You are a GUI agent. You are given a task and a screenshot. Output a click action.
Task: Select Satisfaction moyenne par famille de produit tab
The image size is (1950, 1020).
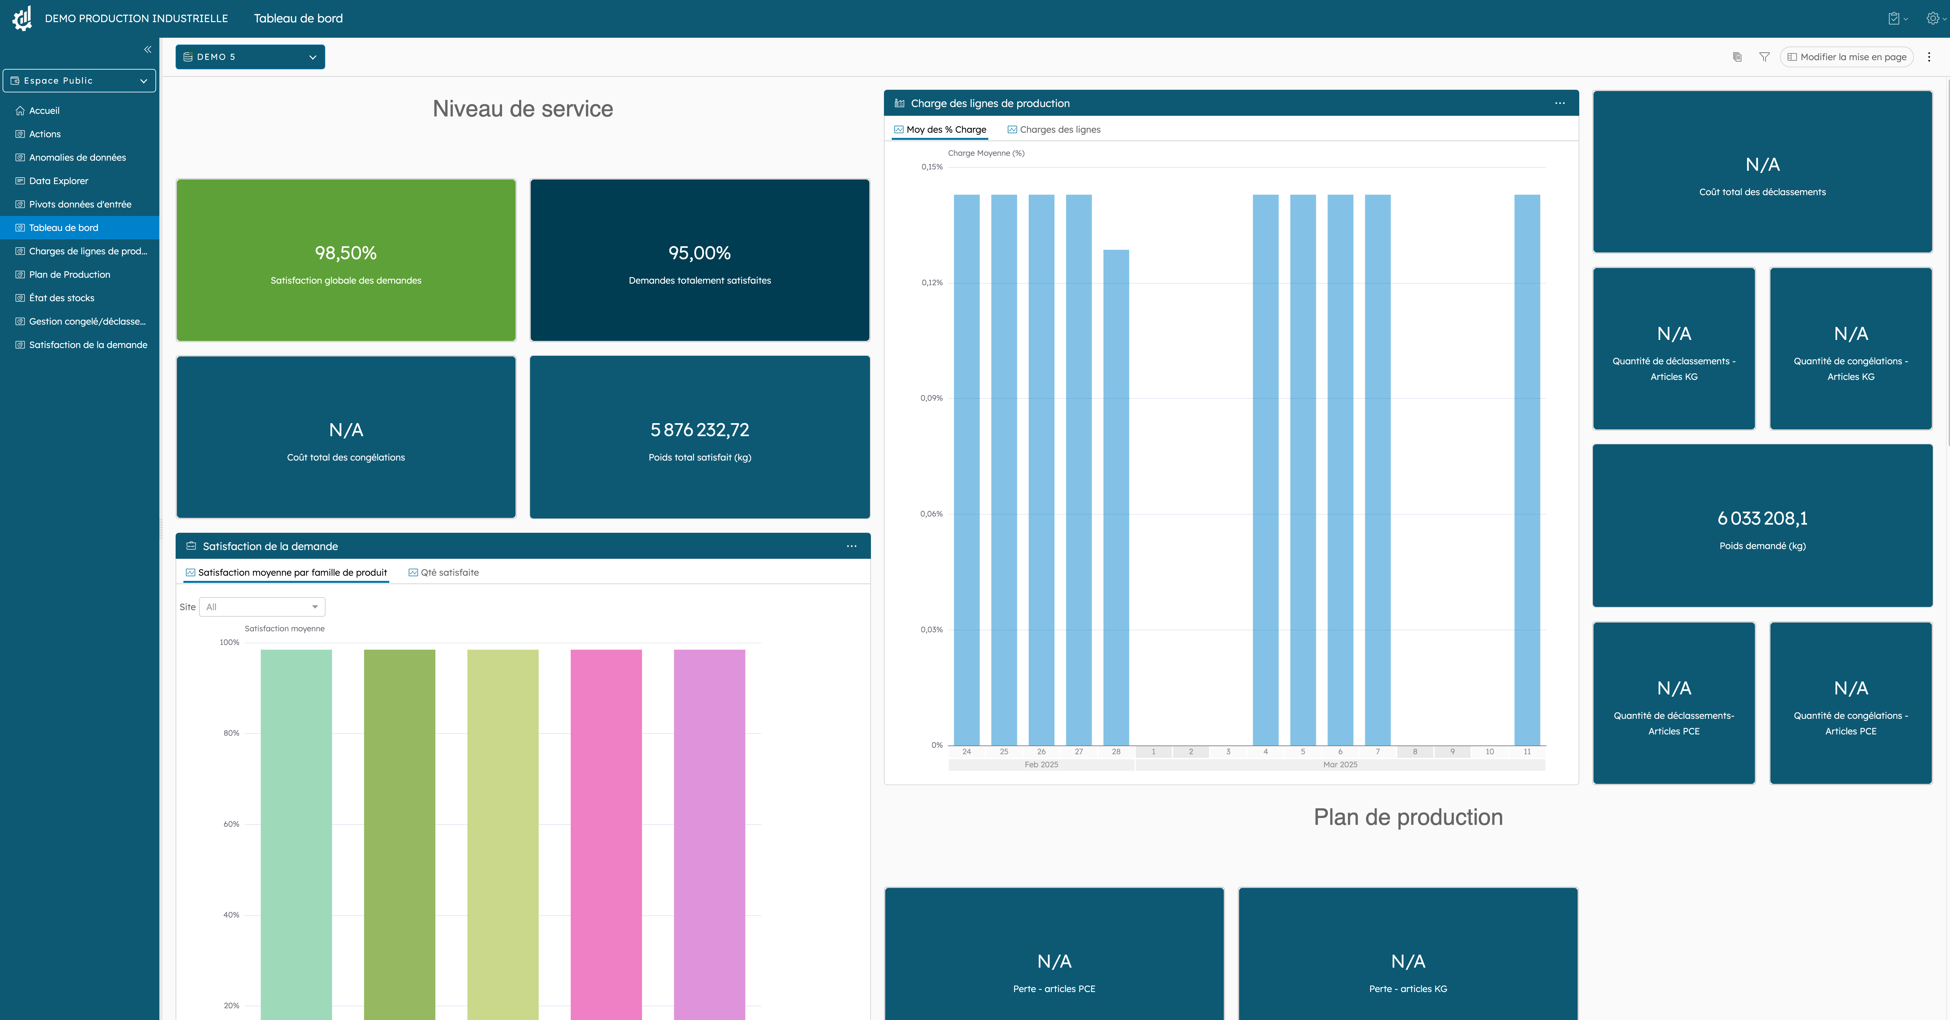(286, 572)
